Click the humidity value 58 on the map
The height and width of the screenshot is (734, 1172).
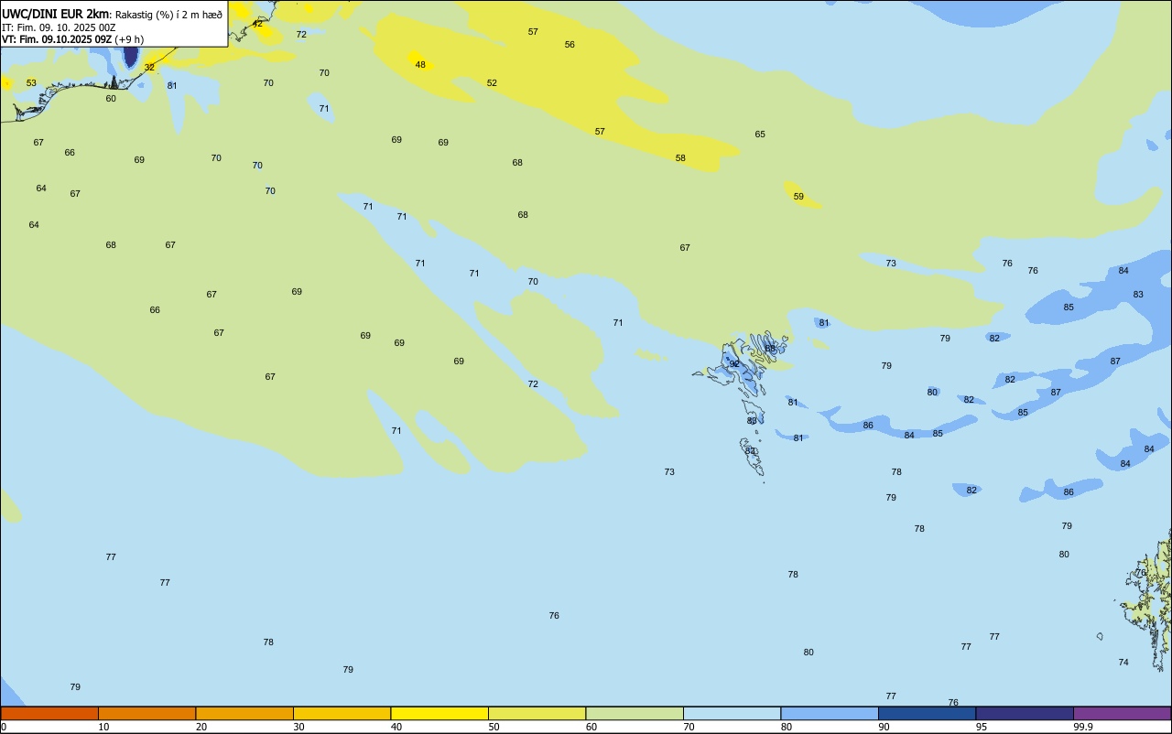click(680, 158)
